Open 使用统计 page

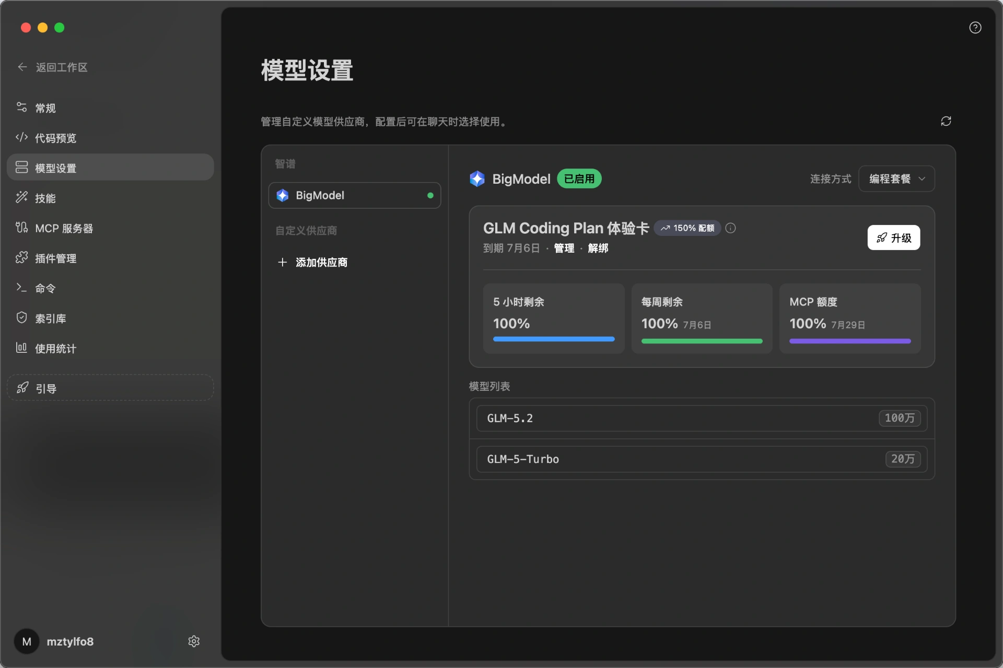click(110, 348)
